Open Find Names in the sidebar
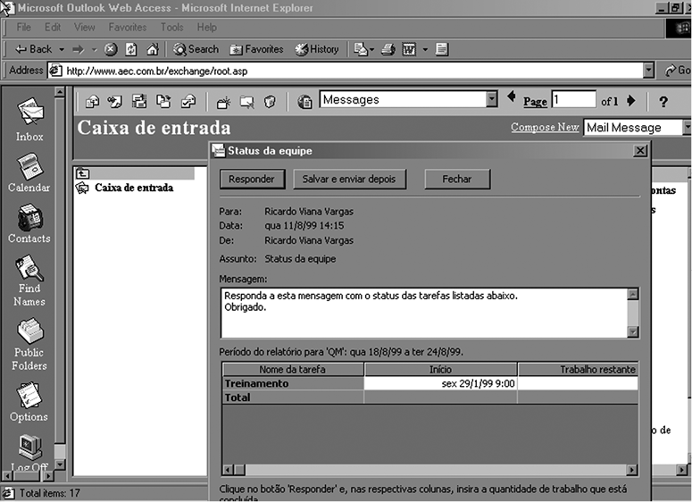 pos(29,280)
